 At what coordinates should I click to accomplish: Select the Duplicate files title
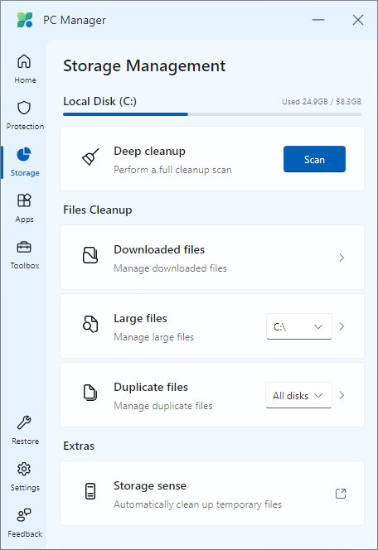[151, 388]
